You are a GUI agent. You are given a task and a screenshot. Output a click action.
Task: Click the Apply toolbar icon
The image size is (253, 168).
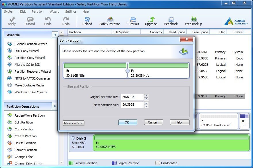click(x=12, y=21)
